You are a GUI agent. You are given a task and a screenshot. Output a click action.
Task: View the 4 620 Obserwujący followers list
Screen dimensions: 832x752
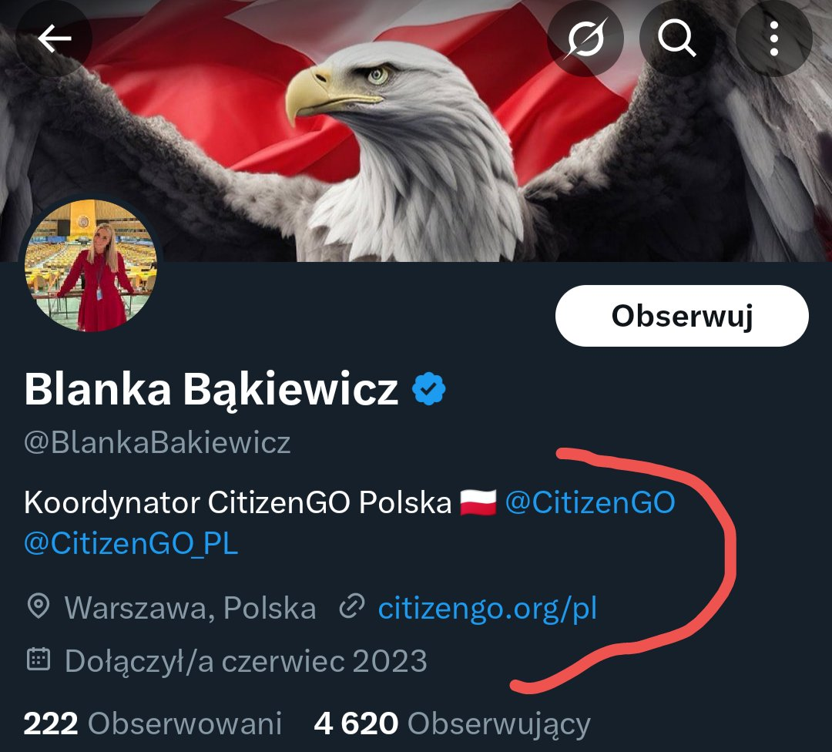click(x=452, y=723)
